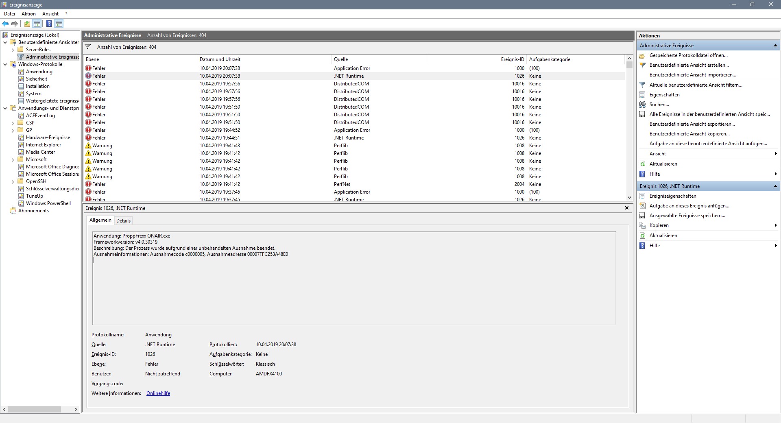Viewport: 781px width, 423px height.
Task: Switch to the Details tab
Action: [123, 221]
